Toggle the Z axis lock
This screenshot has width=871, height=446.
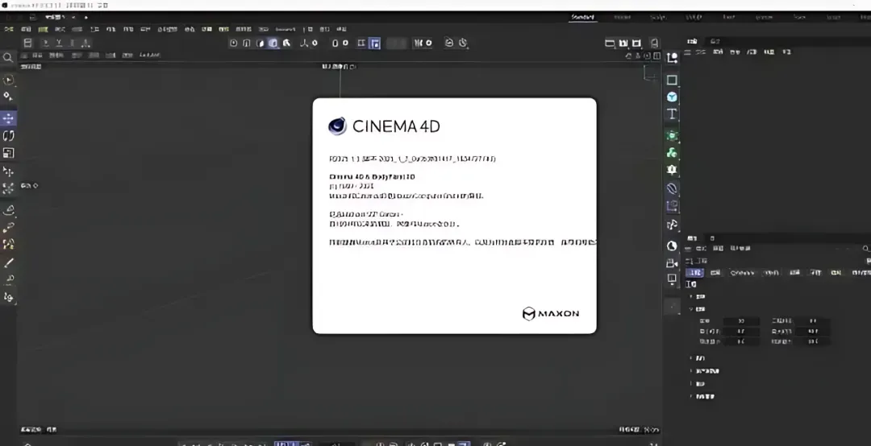(73, 43)
